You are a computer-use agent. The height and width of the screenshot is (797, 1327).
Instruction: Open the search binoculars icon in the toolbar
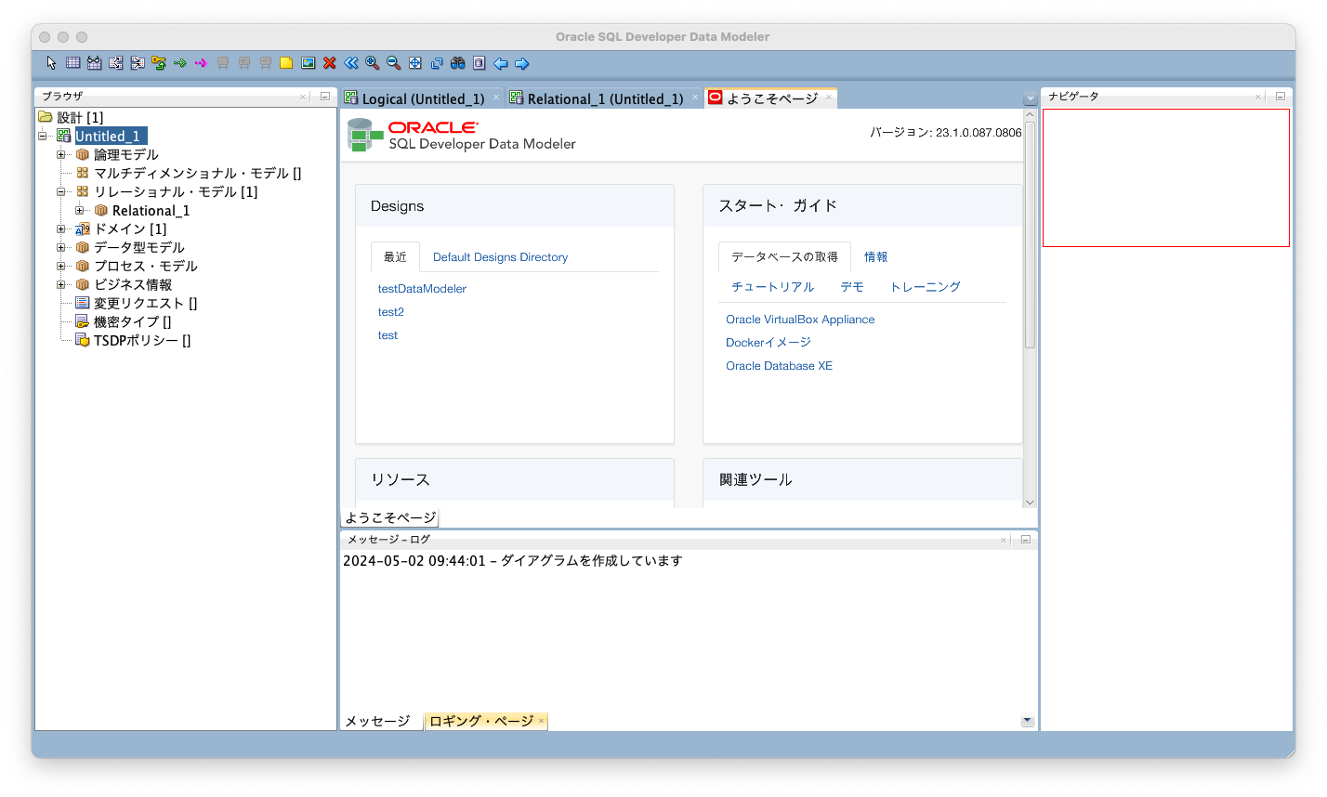(x=456, y=62)
